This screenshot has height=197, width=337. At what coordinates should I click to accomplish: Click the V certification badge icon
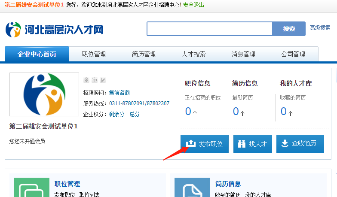[x=103, y=80]
